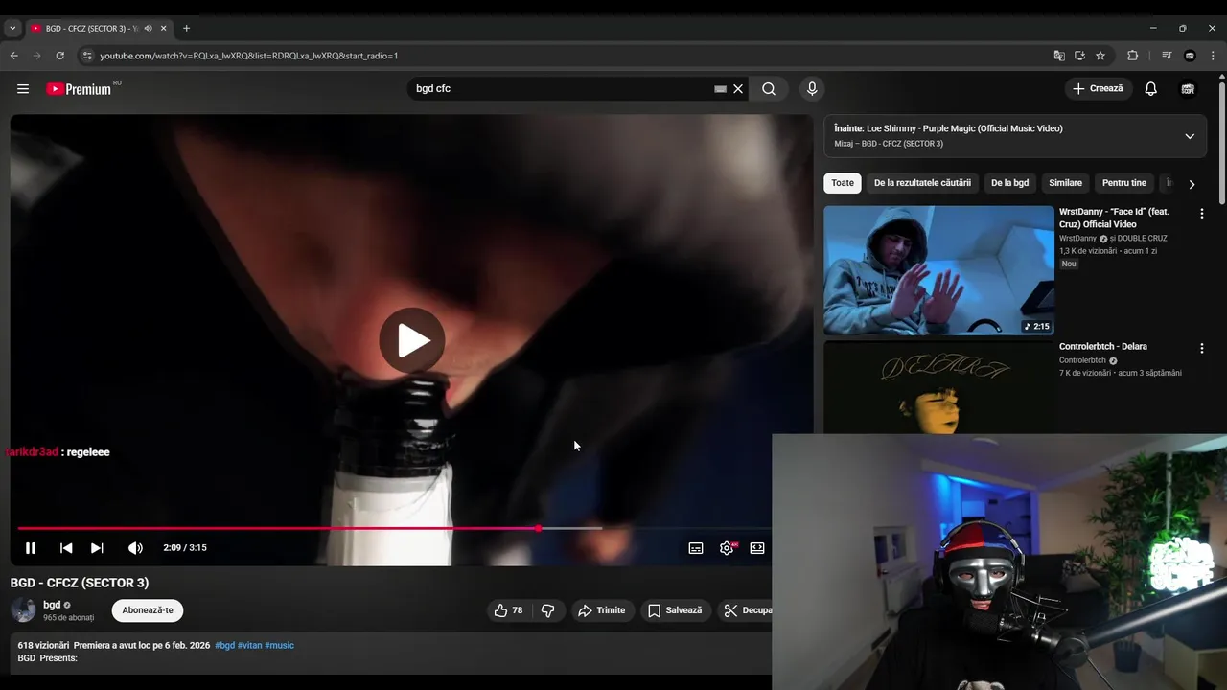1227x690 pixels.
Task: Open the YouTube account avatar menu
Action: 1188,89
